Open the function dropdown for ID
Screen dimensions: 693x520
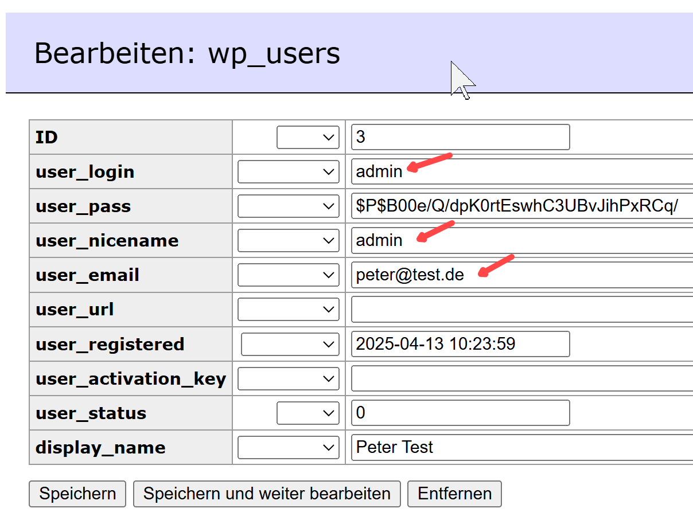[307, 138]
